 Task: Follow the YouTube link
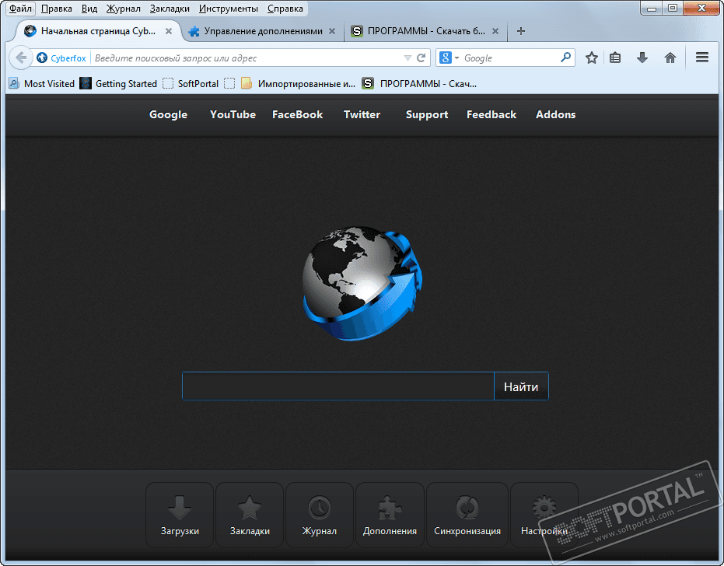(x=233, y=114)
